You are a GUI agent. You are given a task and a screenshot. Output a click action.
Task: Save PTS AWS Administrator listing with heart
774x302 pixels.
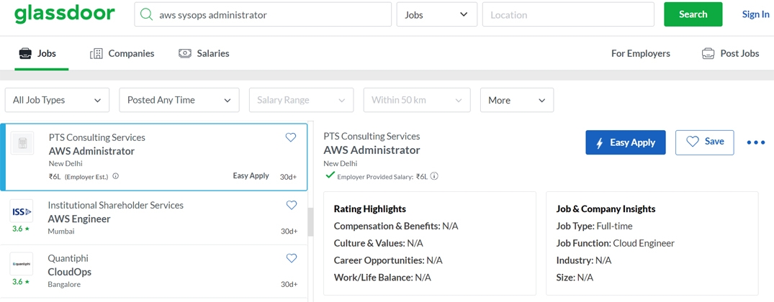click(x=291, y=137)
